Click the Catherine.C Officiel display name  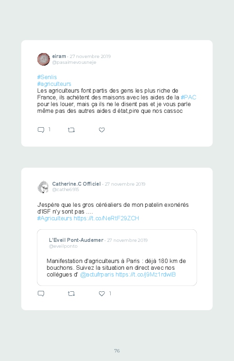(76, 184)
